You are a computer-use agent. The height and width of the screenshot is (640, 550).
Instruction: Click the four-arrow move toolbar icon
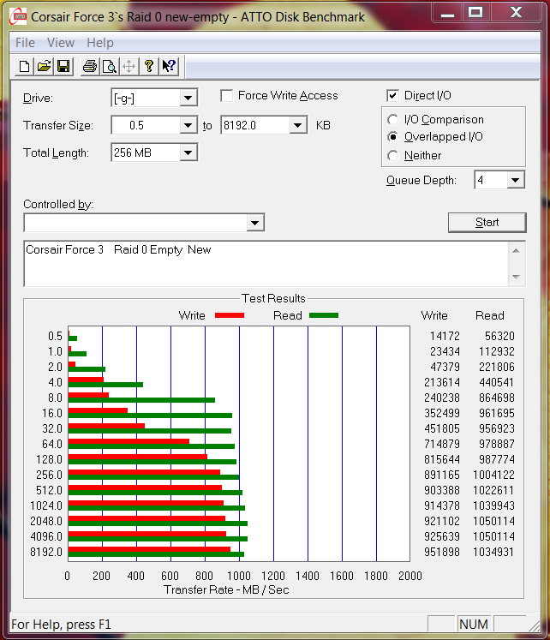pos(129,67)
